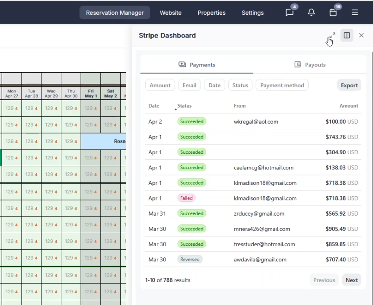Open the hamburger main menu
373x305 pixels.
[x=355, y=13]
